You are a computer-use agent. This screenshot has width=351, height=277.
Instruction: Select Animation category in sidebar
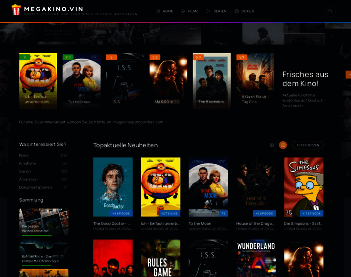click(x=43, y=180)
